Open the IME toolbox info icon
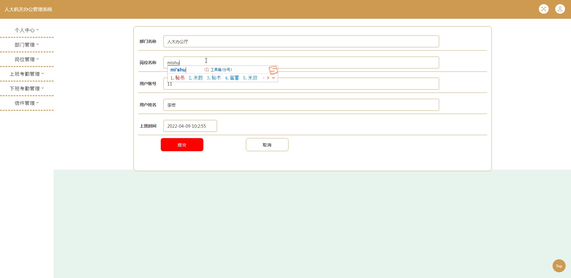 tap(207, 70)
